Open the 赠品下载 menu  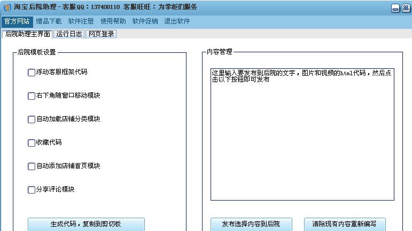tap(49, 21)
